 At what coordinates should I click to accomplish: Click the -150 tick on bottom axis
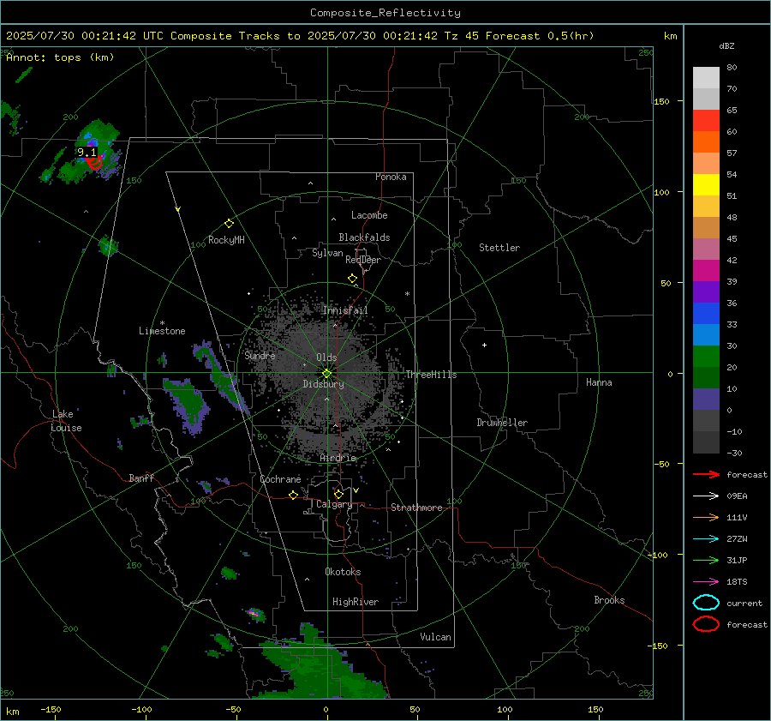51,709
